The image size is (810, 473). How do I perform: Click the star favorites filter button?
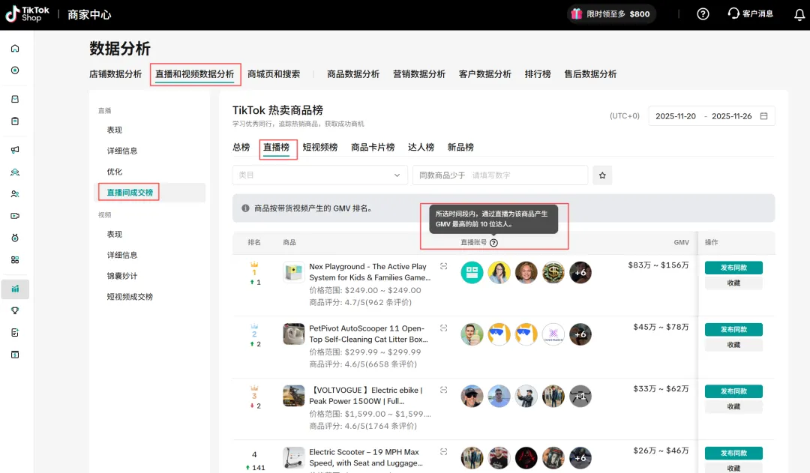(x=602, y=175)
